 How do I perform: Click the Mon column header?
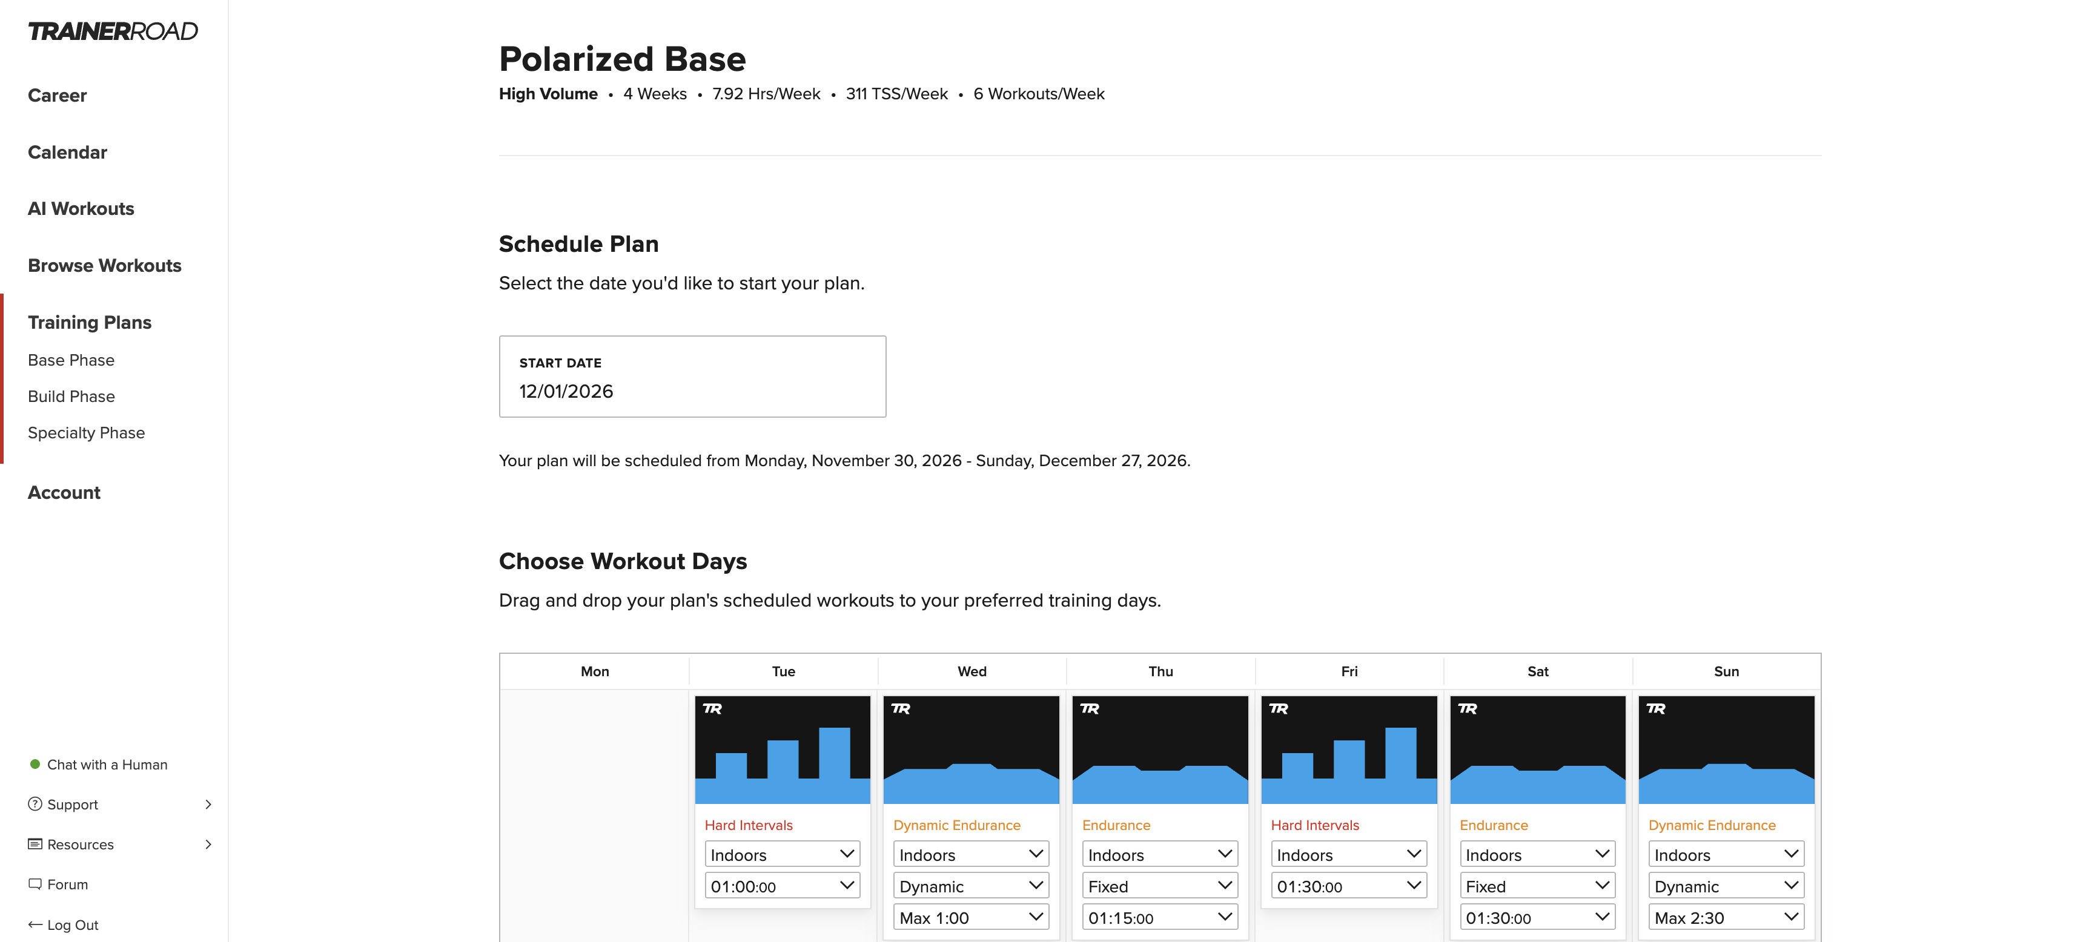coord(594,671)
